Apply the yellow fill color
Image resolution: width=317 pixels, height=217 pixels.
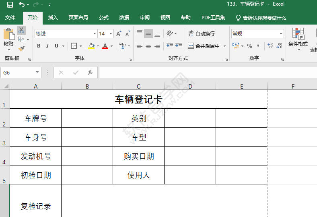click(x=91, y=46)
